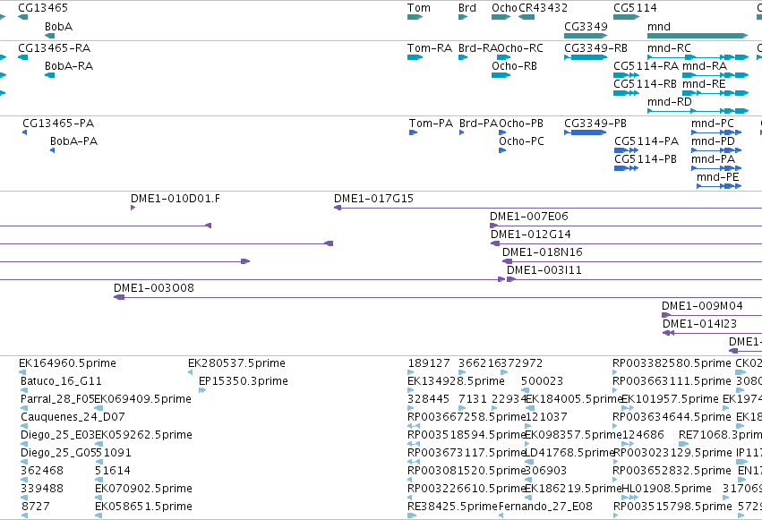
Task: Click the Batuco_16_G11 EST label
Action: click(61, 381)
